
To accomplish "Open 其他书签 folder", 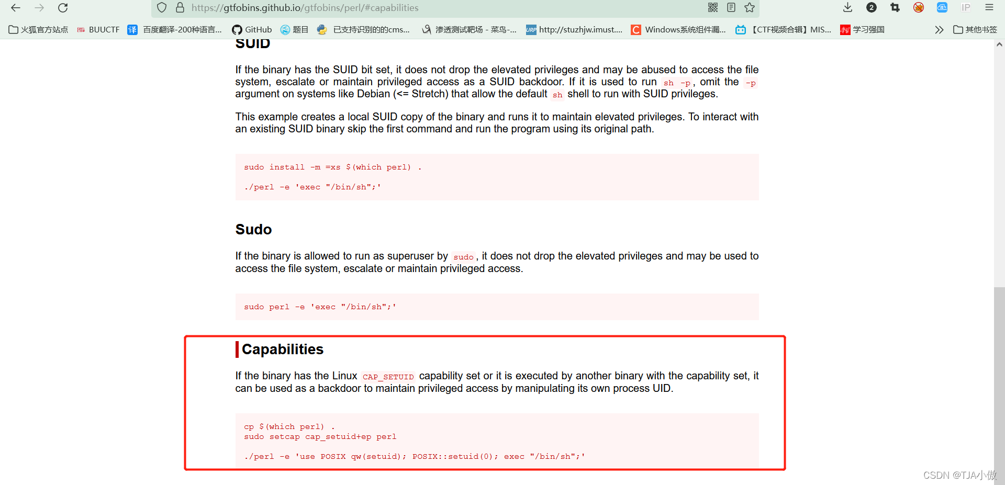I will [x=975, y=30].
